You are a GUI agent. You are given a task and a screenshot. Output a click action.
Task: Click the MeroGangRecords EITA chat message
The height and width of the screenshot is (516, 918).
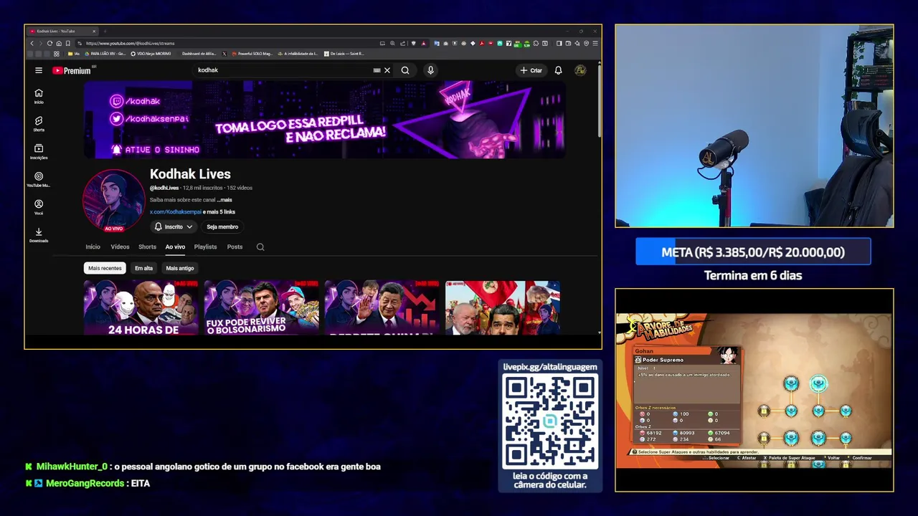coord(87,484)
